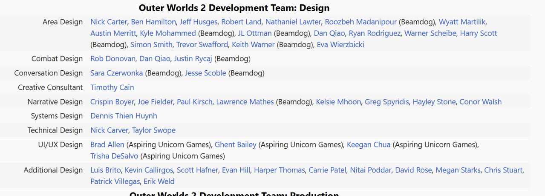This screenshot has width=545, height=196.
Task: Click the Trevor Swafford link
Action: coord(202,45)
